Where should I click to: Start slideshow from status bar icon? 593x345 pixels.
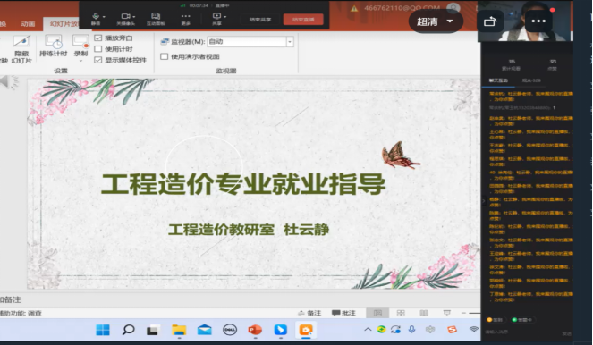pos(446,313)
